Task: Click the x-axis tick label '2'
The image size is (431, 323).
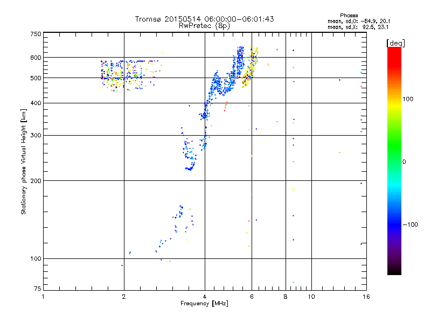Action: tap(124, 297)
